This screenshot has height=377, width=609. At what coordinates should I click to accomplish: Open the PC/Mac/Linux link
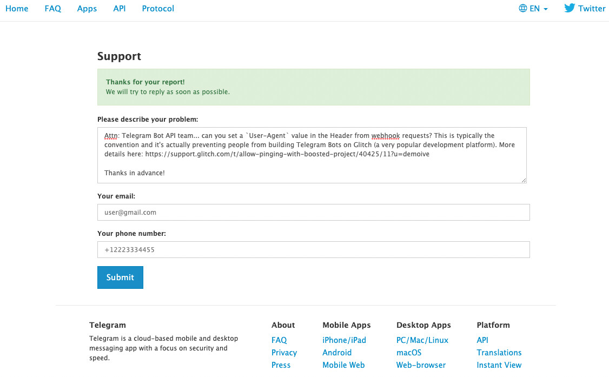tap(422, 340)
